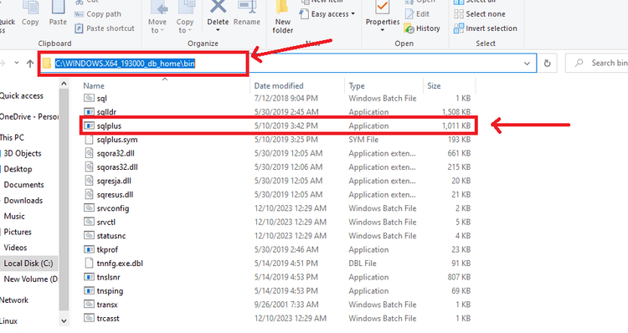Select This PC in navigation pane

12,137
